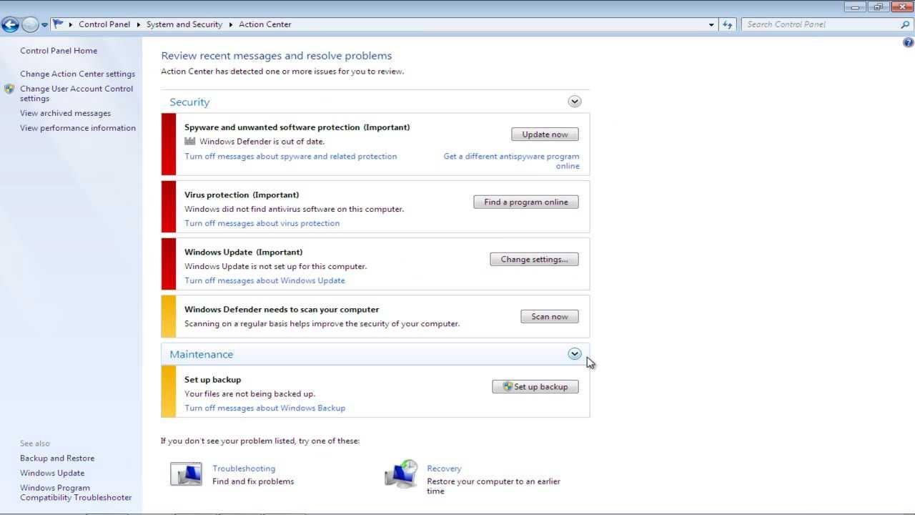This screenshot has height=515, width=915.
Task: Click the magnifier icon in the search box
Action: (905, 24)
